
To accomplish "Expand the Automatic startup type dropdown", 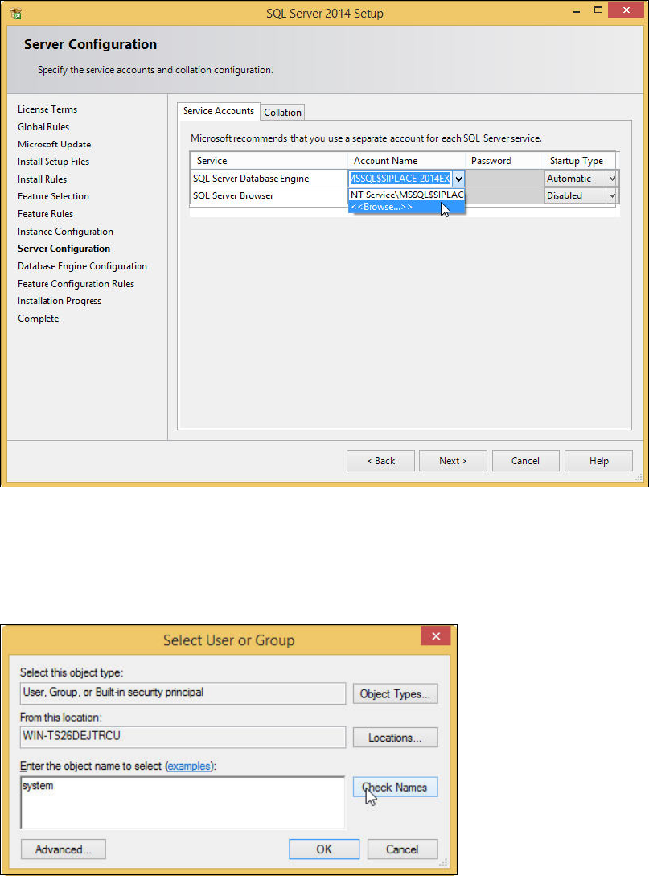I will point(611,179).
